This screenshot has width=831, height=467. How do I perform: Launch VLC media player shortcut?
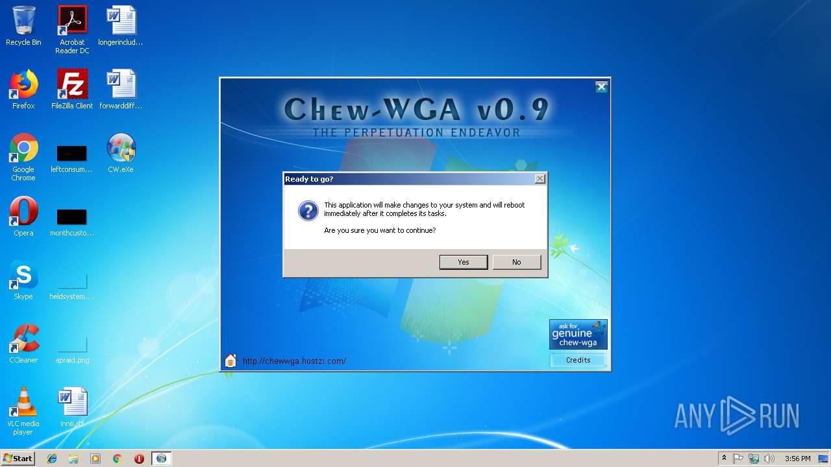pos(23,411)
